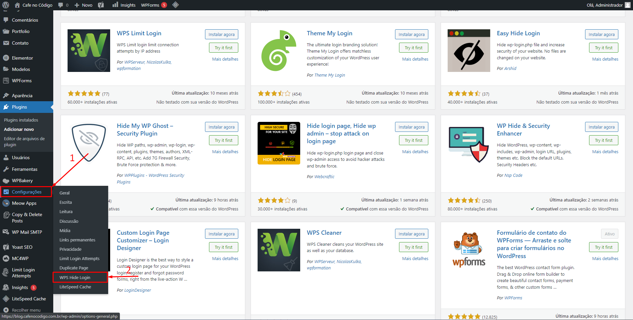Image resolution: width=633 pixels, height=320 pixels.
Task: Install Easy Hide Login with Instalar agora
Action: (x=601, y=34)
